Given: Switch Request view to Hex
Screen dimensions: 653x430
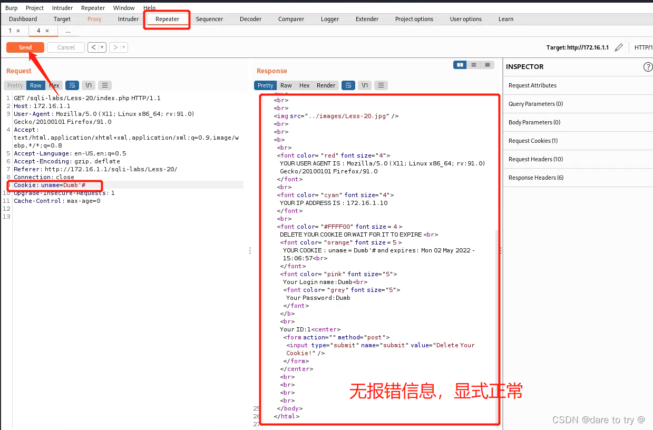Looking at the screenshot, I should tap(54, 85).
